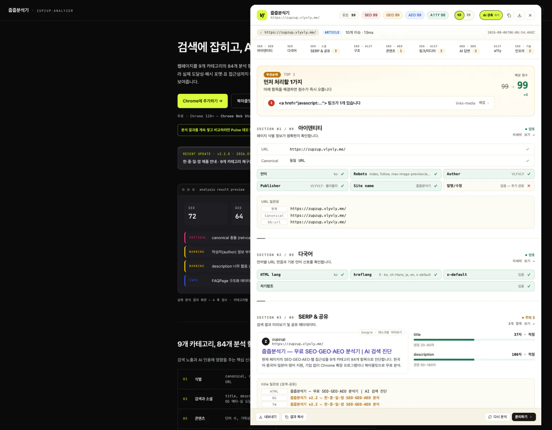Expand 3개 항목 보기 for SERP section
Screen dimensions: 552x430
(521, 324)
